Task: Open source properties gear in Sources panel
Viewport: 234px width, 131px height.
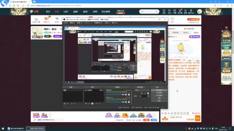Action: [92, 104]
